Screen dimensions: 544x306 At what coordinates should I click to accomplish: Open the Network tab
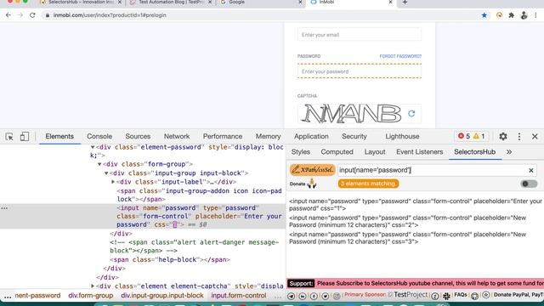click(177, 136)
